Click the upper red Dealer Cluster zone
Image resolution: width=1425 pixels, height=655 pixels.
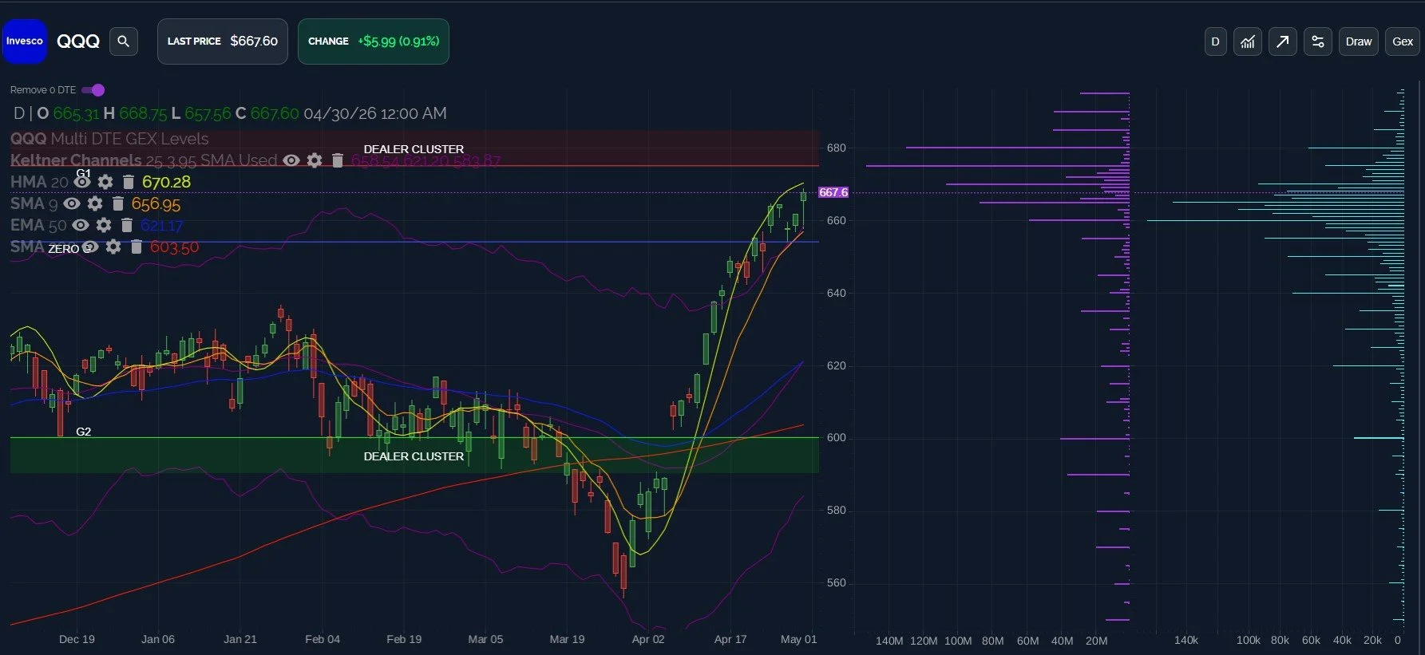414,148
